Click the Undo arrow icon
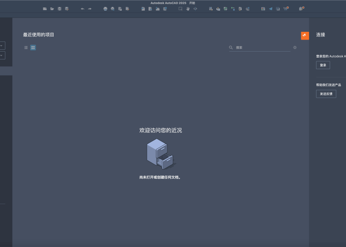The image size is (346, 247). click(83, 9)
